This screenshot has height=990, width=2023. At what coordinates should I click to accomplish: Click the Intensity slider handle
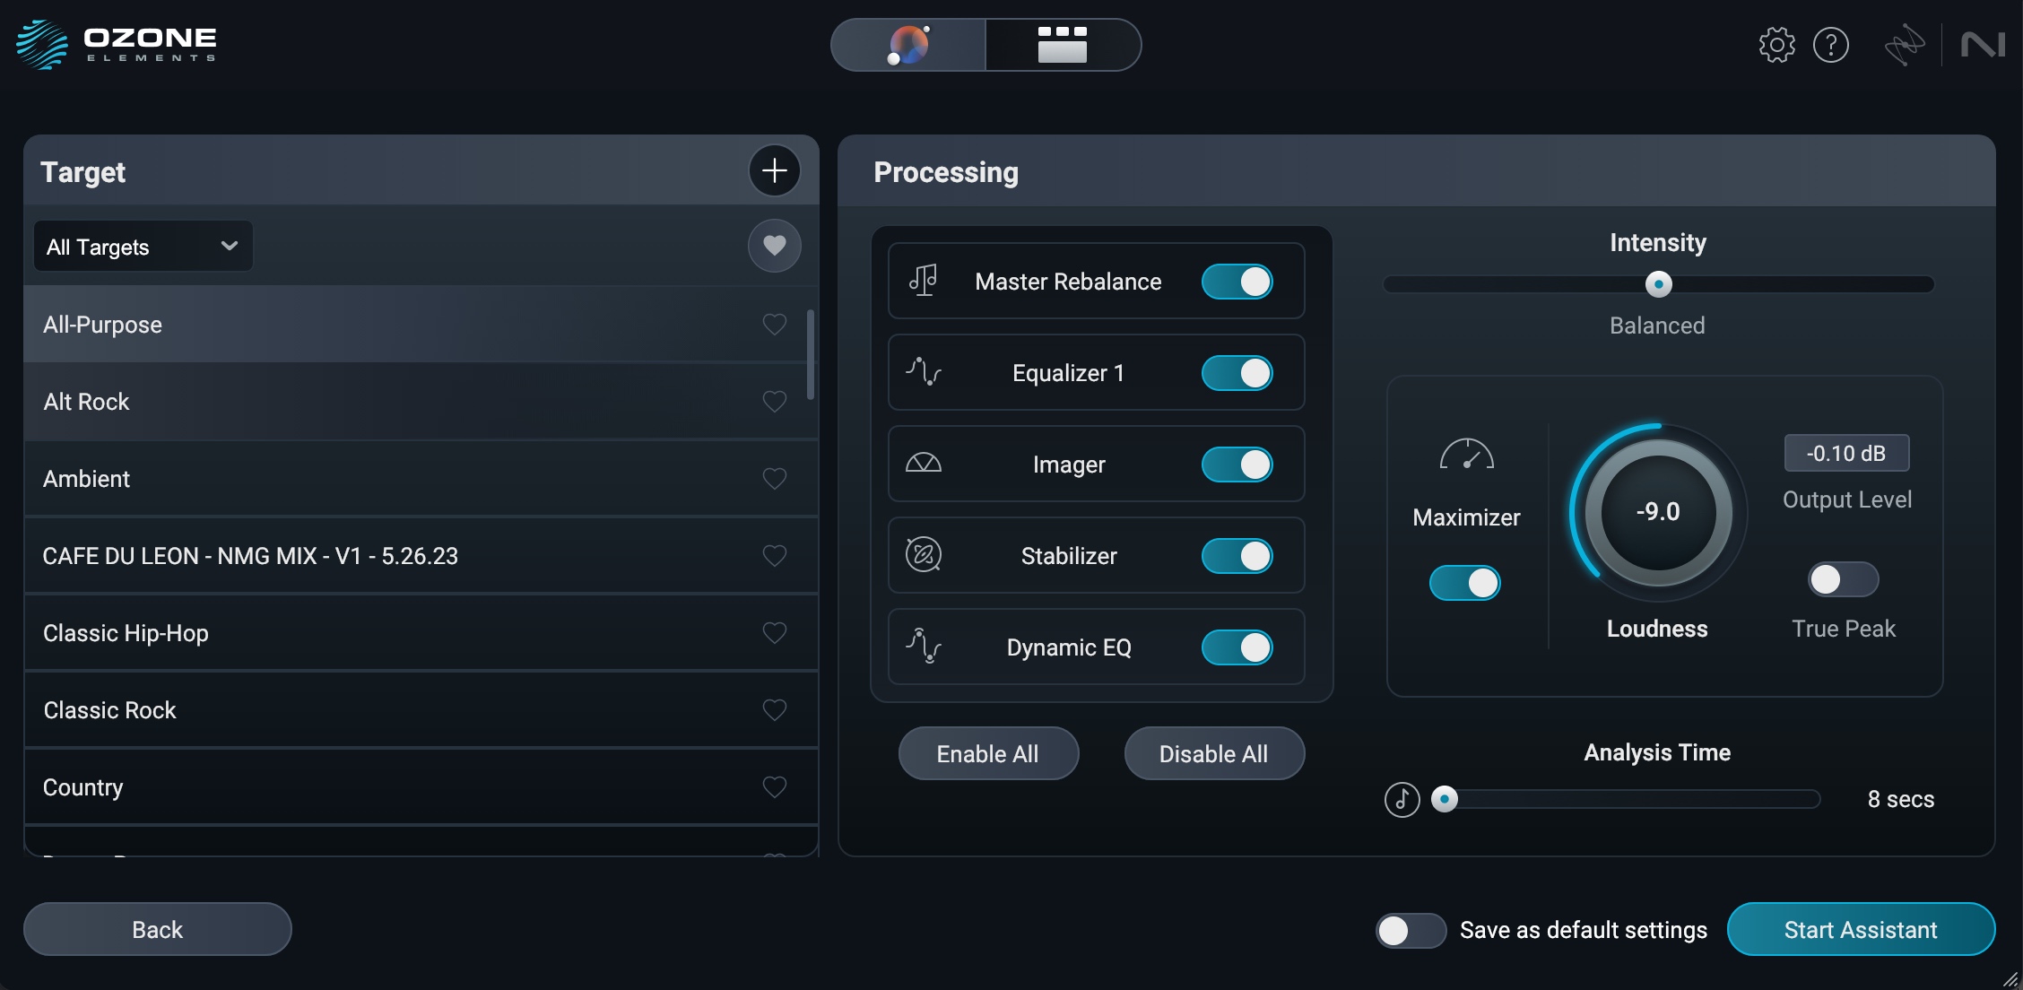pos(1659,284)
